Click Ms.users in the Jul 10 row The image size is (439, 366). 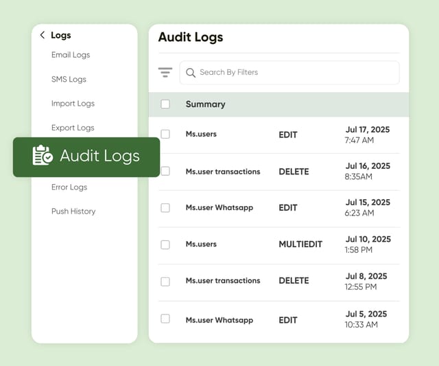coord(201,244)
